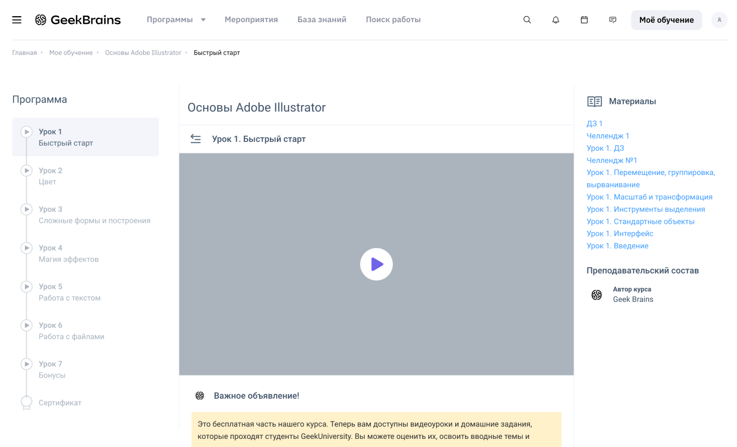Open notifications bell icon
This screenshot has width=737, height=447.
click(555, 20)
